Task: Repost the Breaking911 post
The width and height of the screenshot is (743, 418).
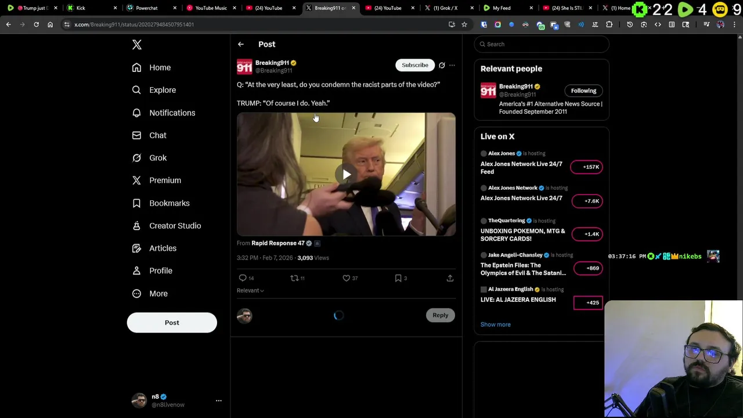Action: pyautogui.click(x=294, y=278)
